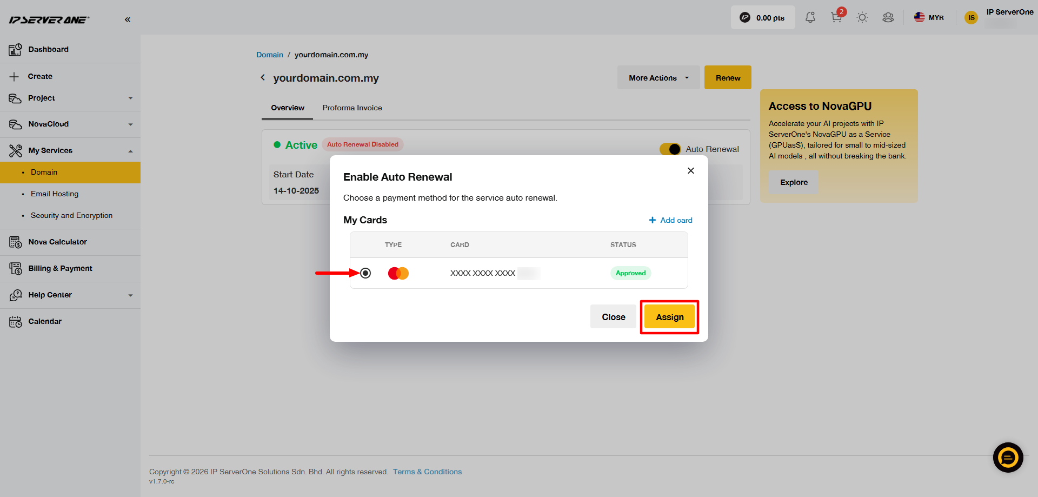This screenshot has height=497, width=1038.
Task: Open the users group icon in header
Action: click(x=888, y=17)
